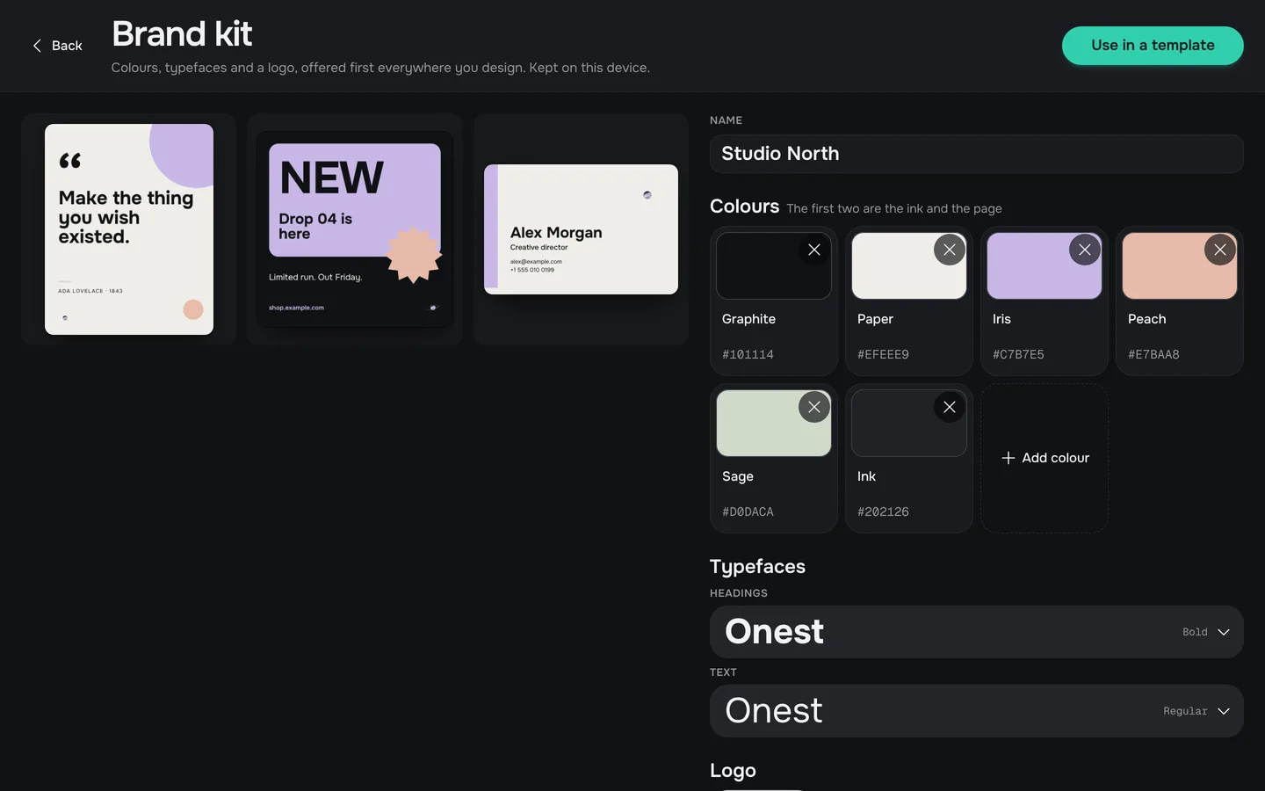
Task: Go back using the Back button
Action: 57,46
